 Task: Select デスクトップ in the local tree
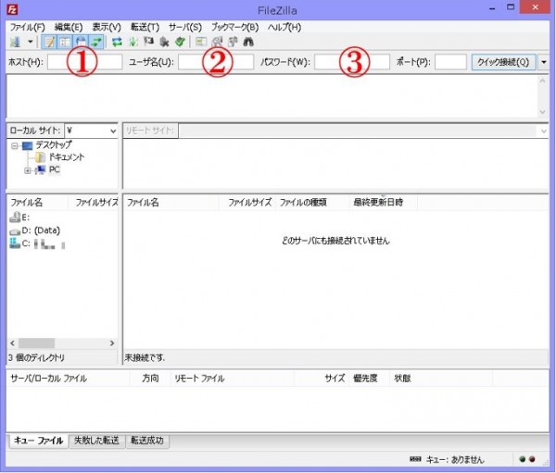53,145
